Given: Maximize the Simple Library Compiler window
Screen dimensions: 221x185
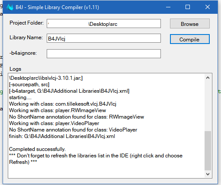Looking at the screenshot, I should click(x=188, y=7).
